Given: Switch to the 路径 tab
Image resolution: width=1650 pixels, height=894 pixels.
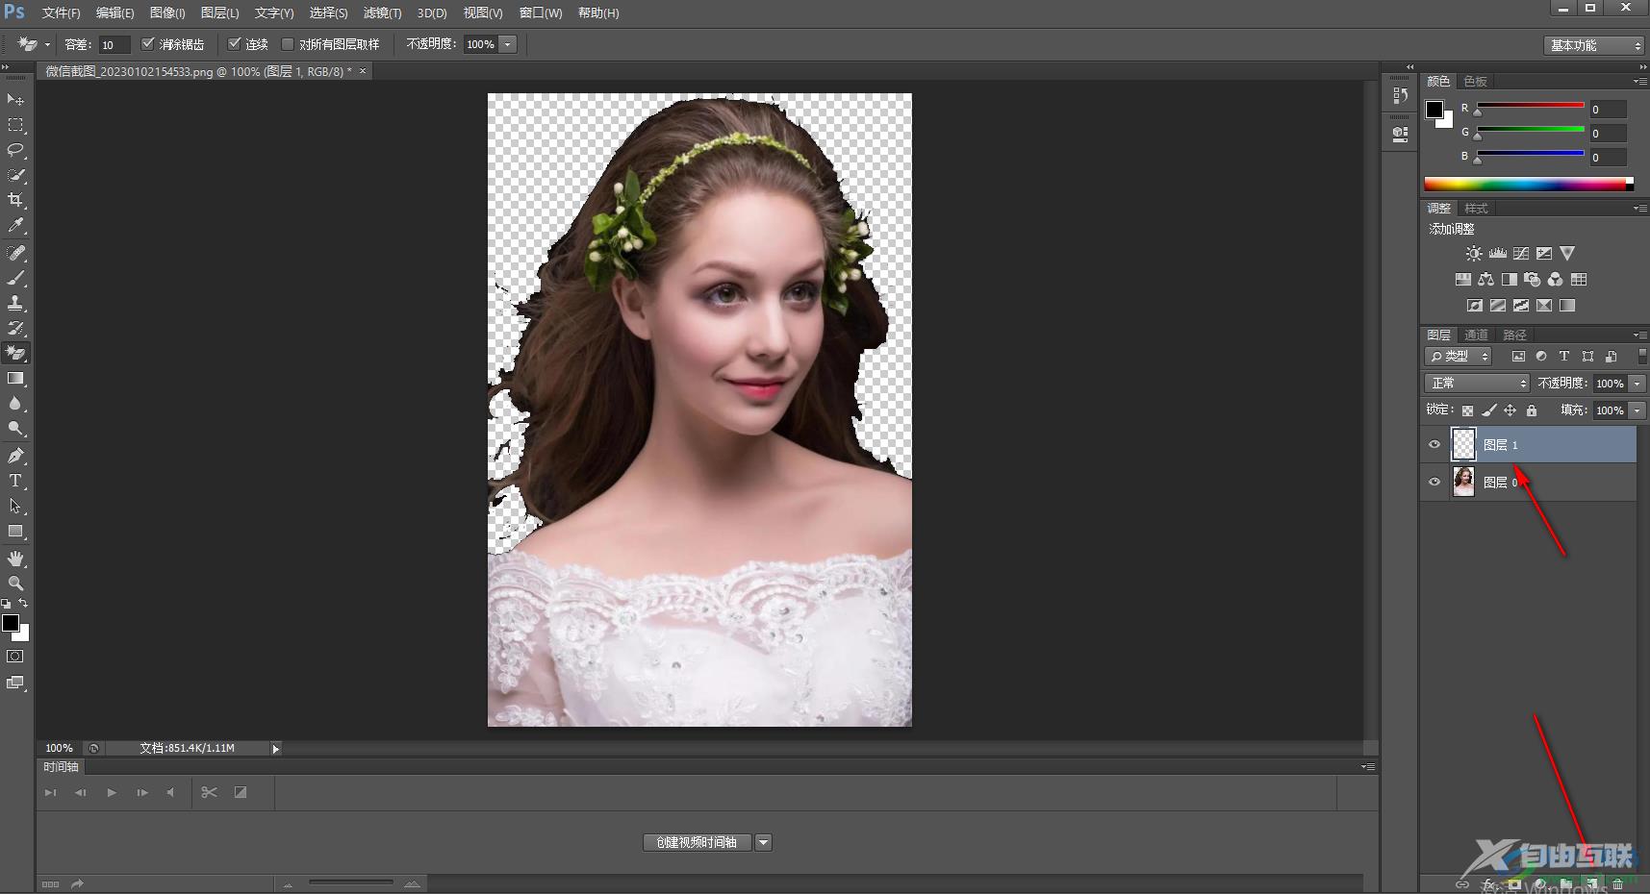Looking at the screenshot, I should 1514,335.
